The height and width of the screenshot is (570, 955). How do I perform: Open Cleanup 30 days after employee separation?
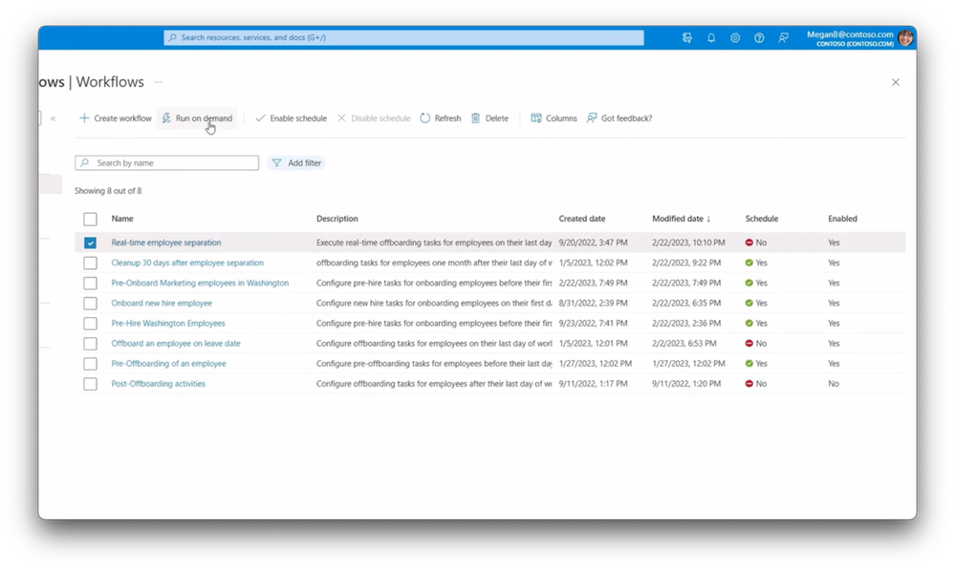(187, 263)
